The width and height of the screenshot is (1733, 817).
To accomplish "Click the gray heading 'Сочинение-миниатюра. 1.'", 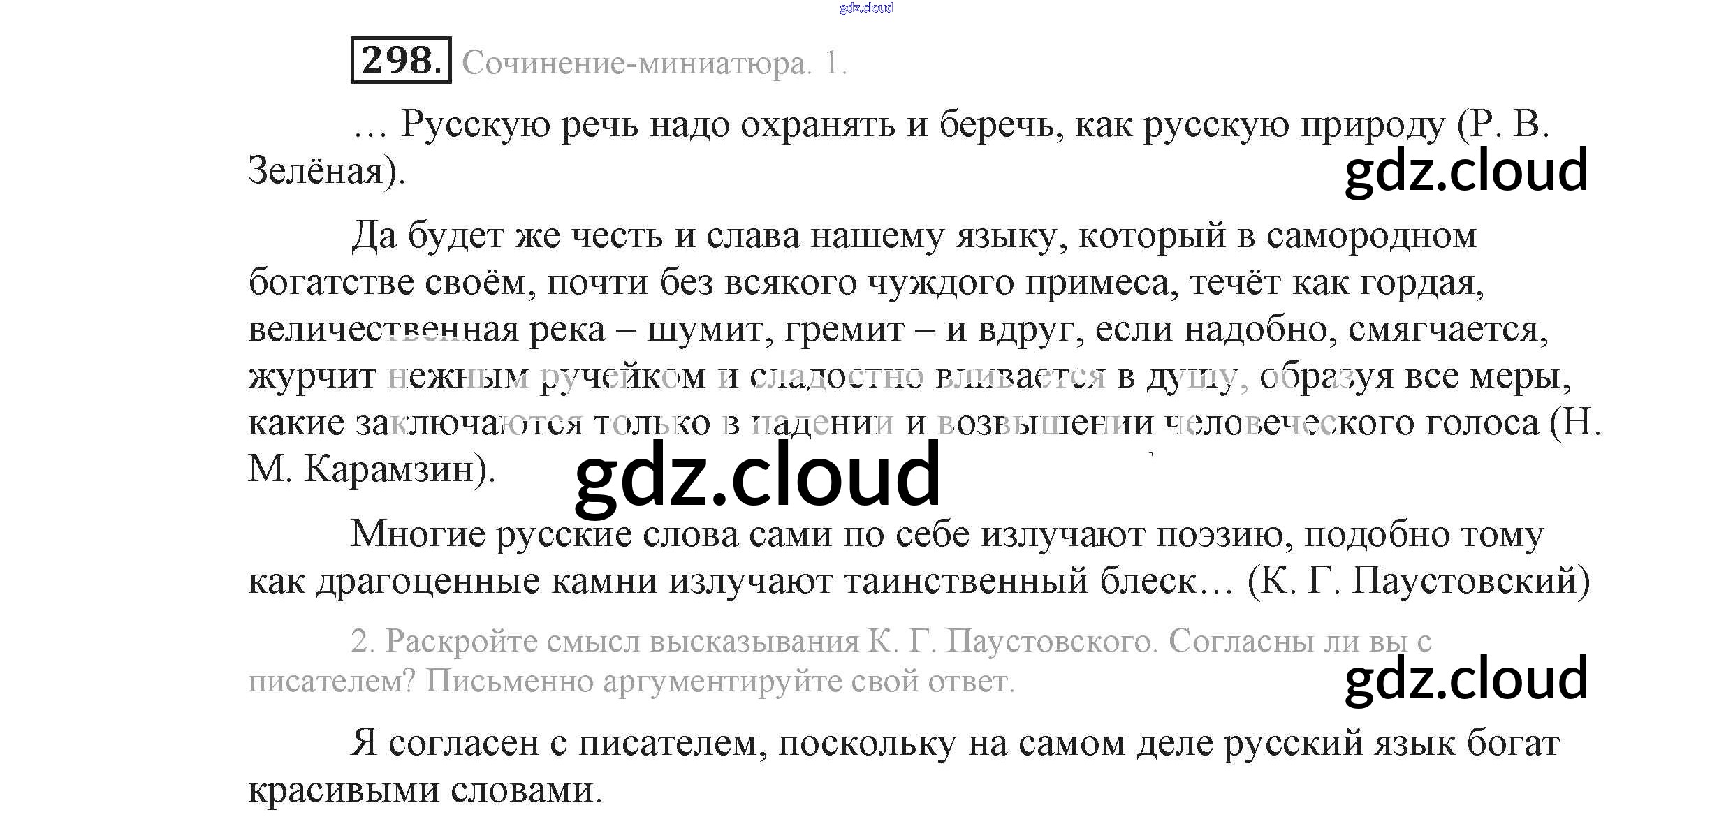I will click(654, 64).
